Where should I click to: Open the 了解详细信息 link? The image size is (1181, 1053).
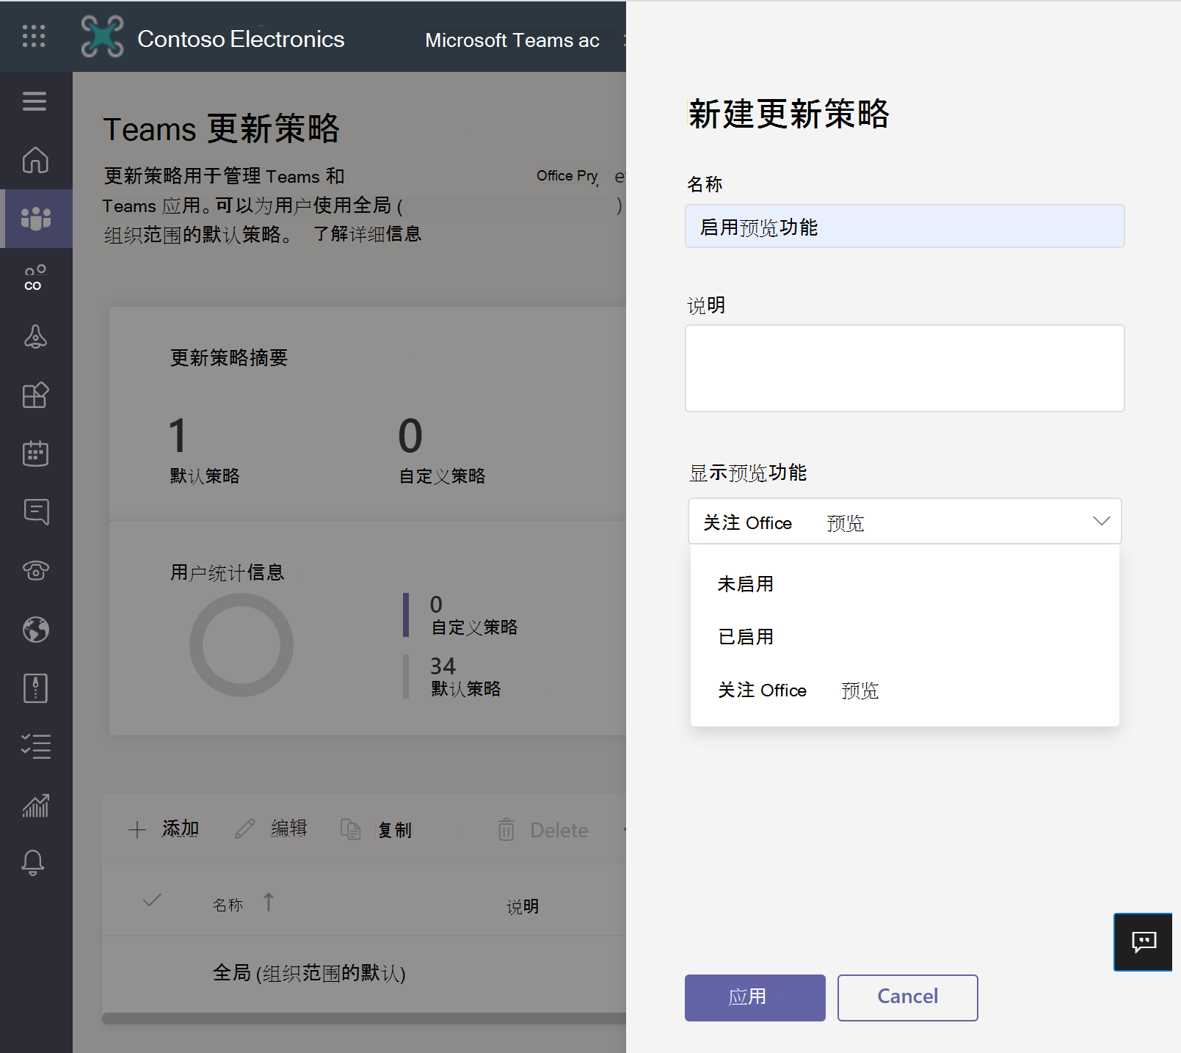367,234
